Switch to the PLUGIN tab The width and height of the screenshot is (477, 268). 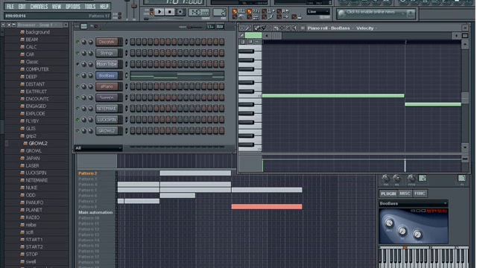[388, 194]
